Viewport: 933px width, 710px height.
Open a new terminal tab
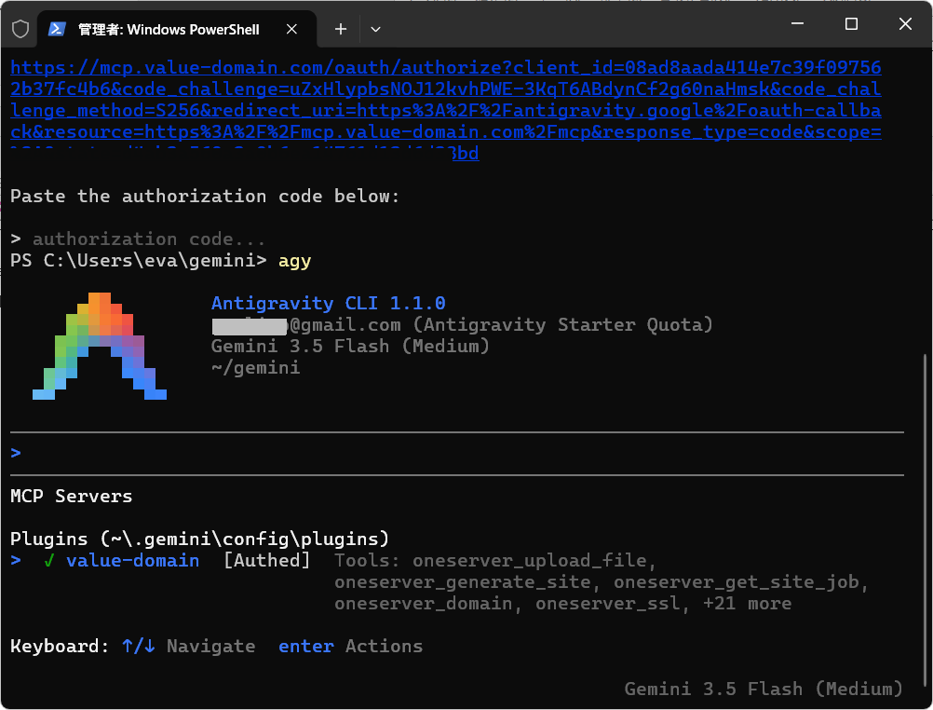point(341,29)
